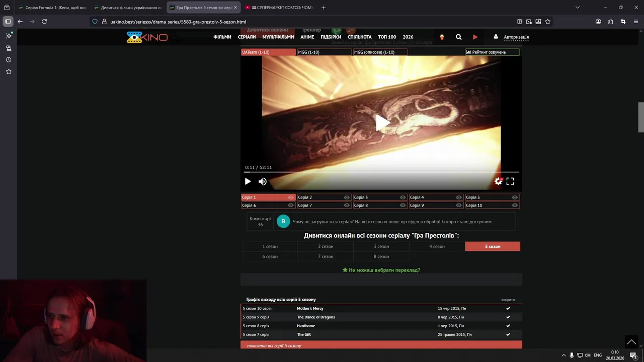
Task: Click the red play icon in site header
Action: [x=475, y=37]
